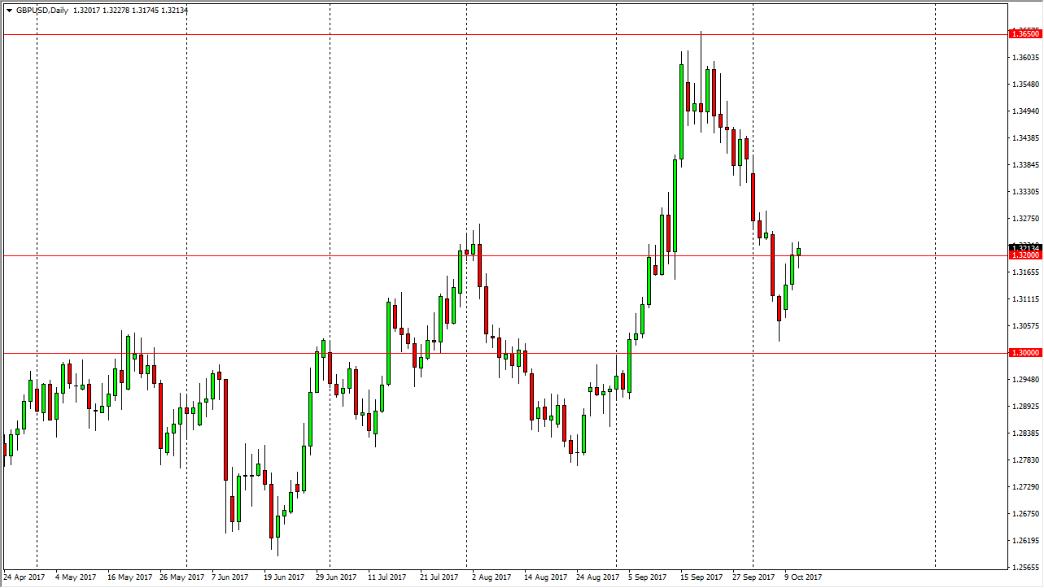Click the GBPUSD,Daily chart title text
Viewport: 1044px width, 588px height.
pos(42,10)
